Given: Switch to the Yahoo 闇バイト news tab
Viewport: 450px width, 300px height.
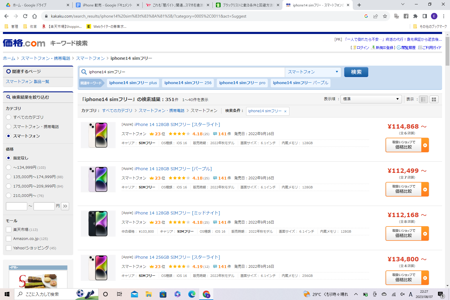Looking at the screenshot, I should (178, 5).
